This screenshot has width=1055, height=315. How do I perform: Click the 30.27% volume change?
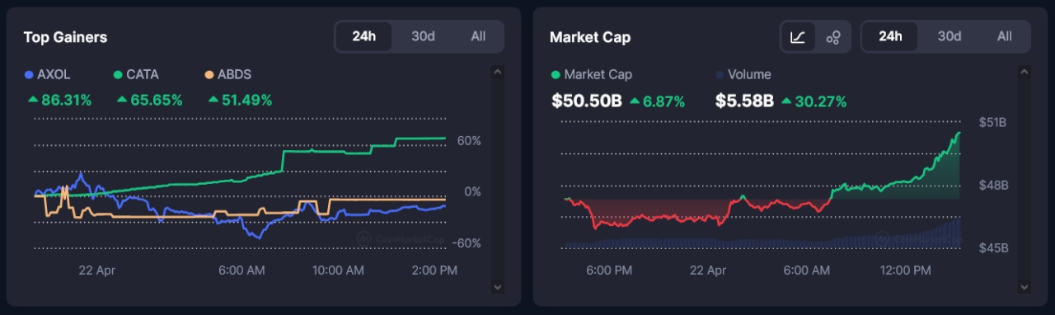814,101
